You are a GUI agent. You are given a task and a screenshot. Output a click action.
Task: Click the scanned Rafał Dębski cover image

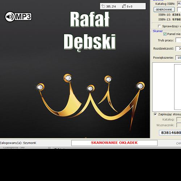[75, 69]
